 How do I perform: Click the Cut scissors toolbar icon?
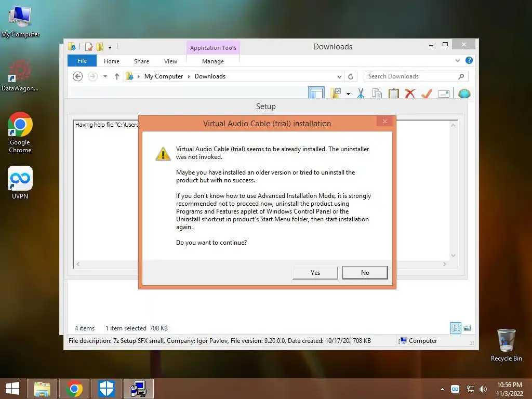[361, 94]
